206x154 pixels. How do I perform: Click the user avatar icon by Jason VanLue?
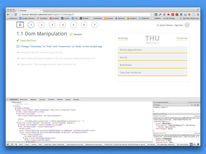(x=158, y=25)
